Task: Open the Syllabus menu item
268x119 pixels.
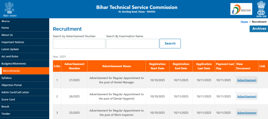Action: pos(7,78)
